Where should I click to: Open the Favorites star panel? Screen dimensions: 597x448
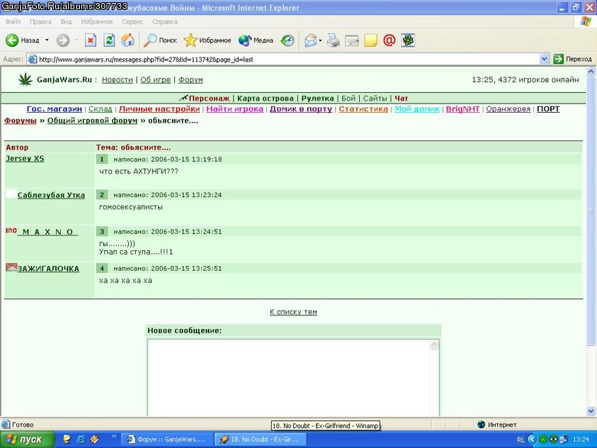(207, 40)
